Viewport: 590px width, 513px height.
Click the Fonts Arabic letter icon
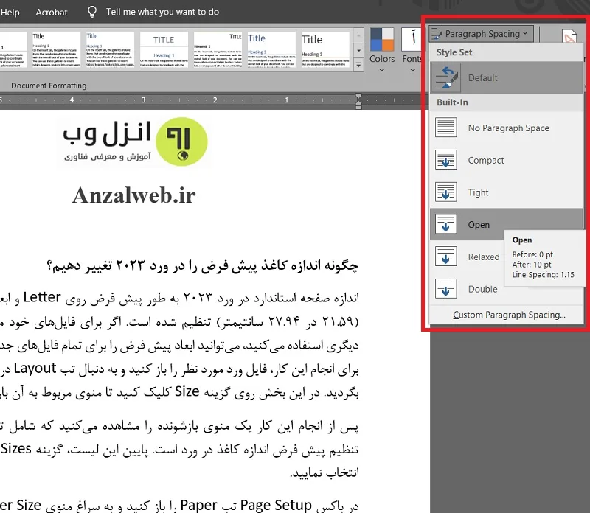point(412,39)
